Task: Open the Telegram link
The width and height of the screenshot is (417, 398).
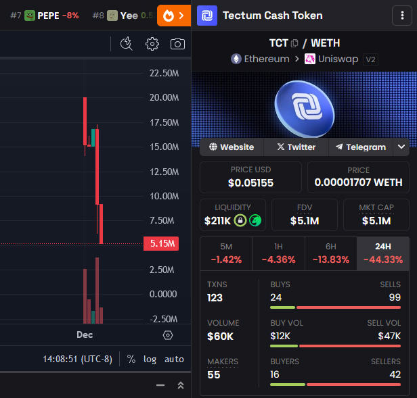Action: point(361,147)
